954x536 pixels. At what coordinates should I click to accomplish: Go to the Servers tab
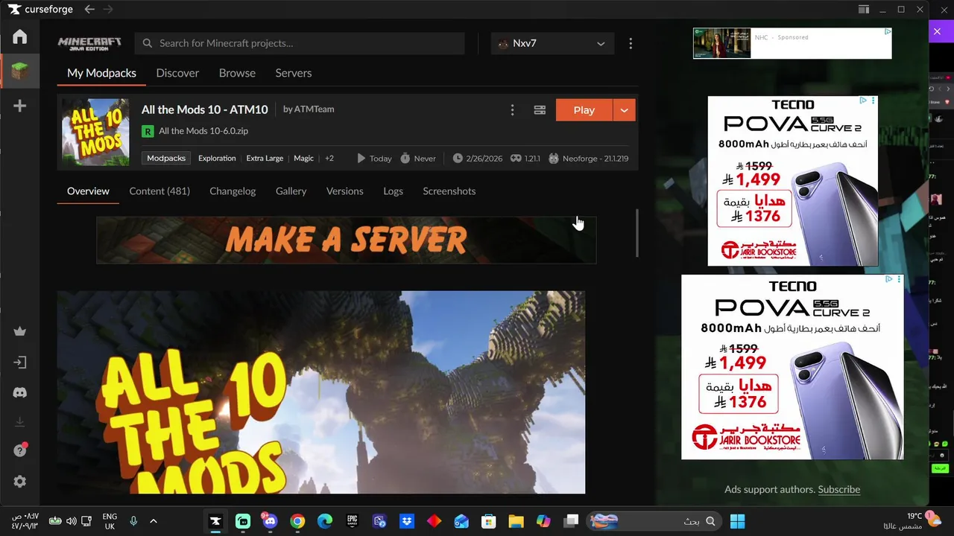tap(294, 73)
